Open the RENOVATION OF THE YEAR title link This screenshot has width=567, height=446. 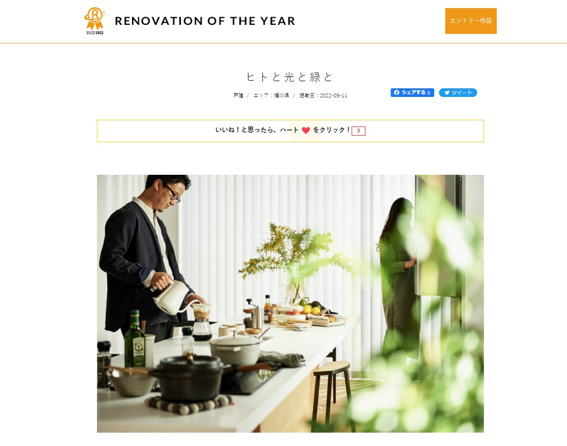tap(204, 21)
